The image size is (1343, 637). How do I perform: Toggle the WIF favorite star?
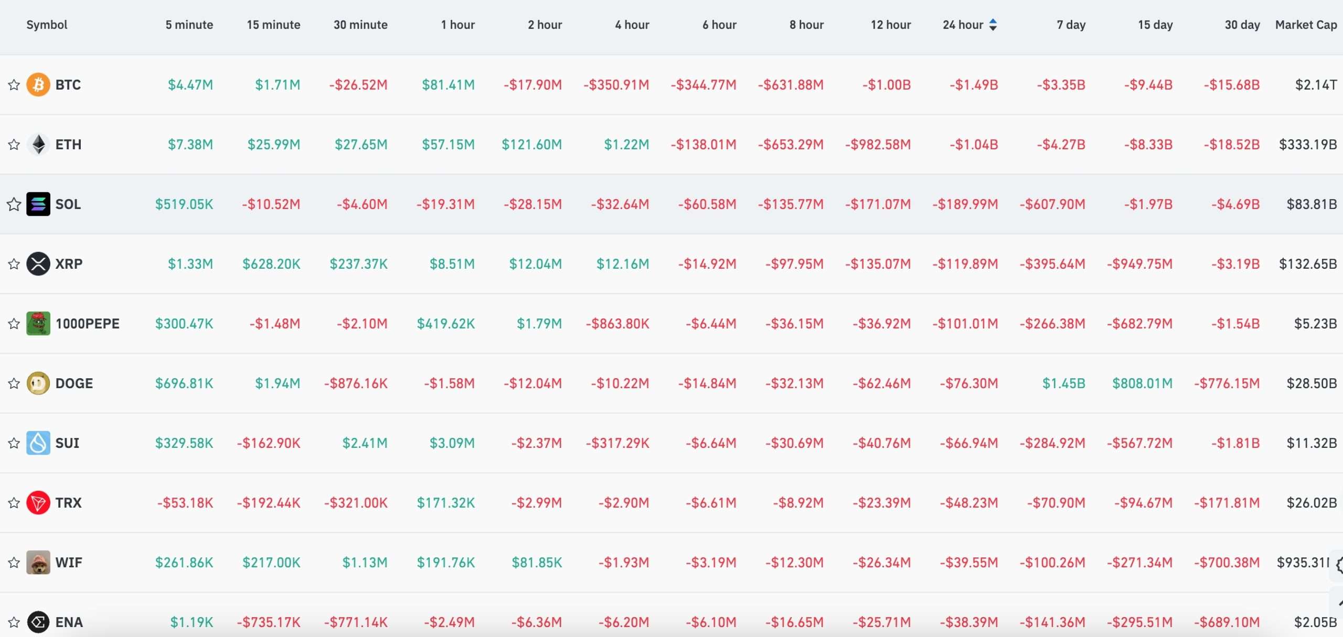coord(14,562)
